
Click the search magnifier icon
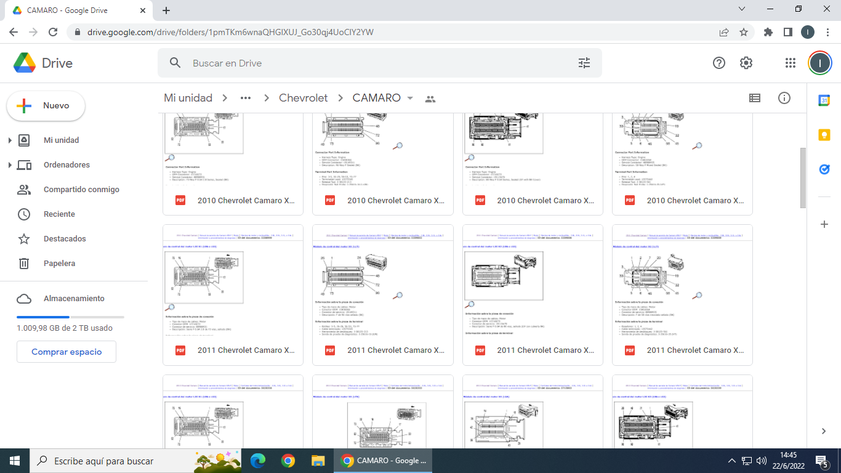pos(175,63)
